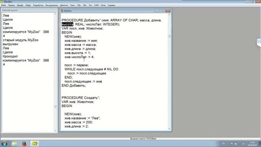
Task: Select the BlackBox taskbar button
Action: pos(35,143)
